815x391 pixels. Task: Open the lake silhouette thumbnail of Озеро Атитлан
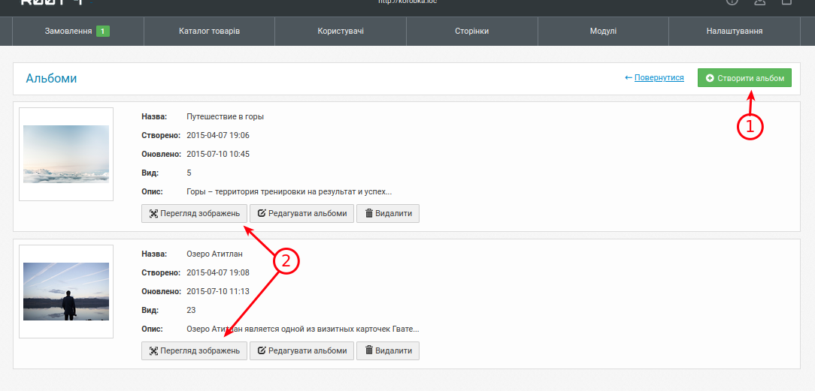66,291
